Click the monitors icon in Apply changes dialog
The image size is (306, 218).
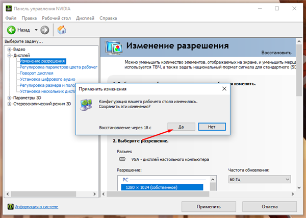[x=86, y=105]
